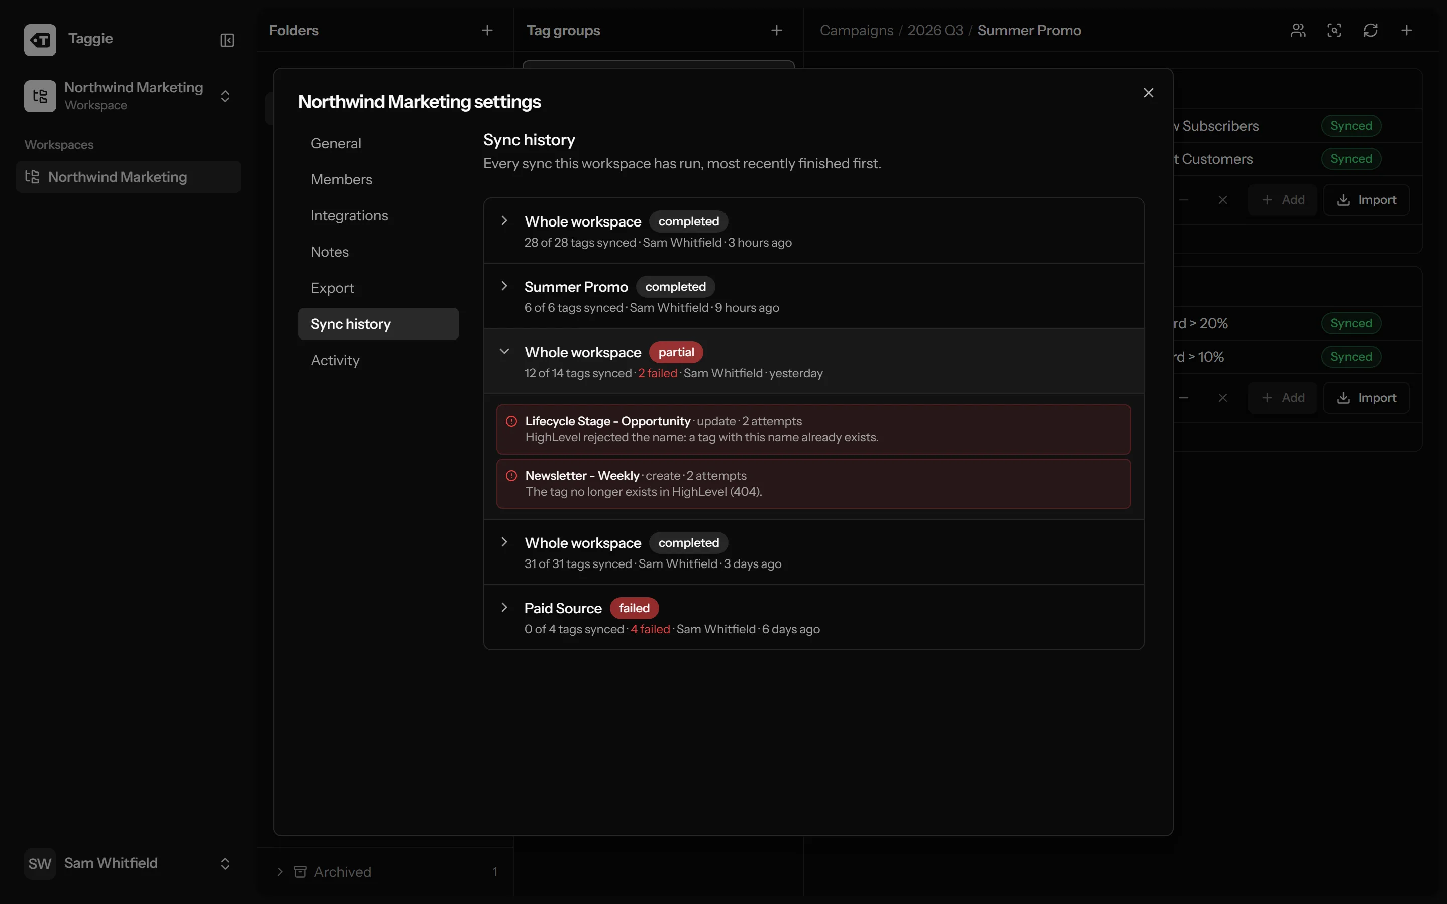
Task: Select Northwind Marketing in Workspaces list
Action: point(129,177)
